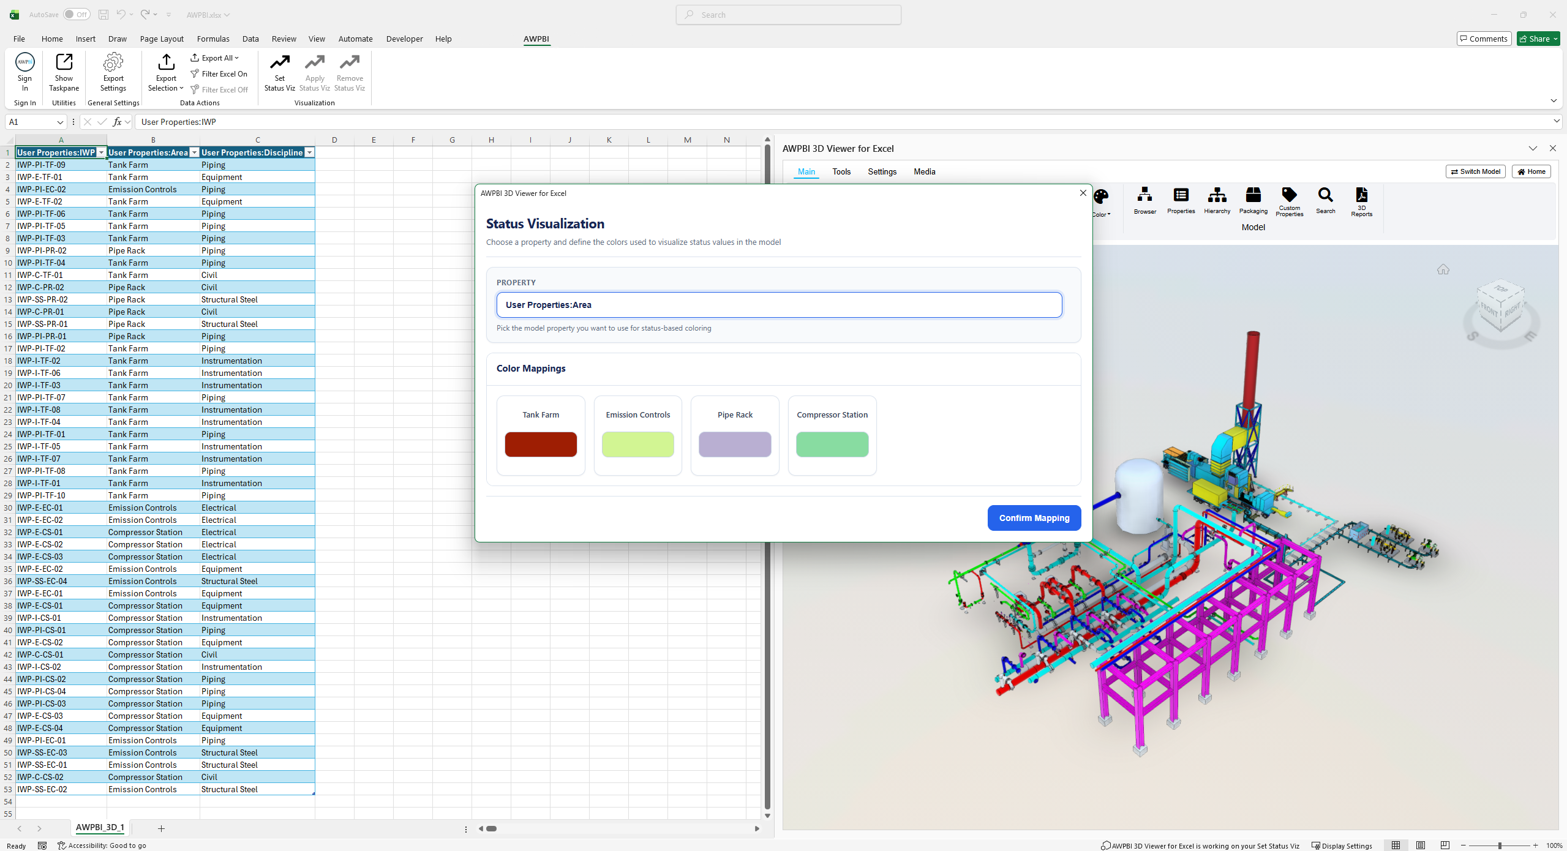Click the Switch Model button
Image resolution: width=1567 pixels, height=851 pixels.
[1475, 171]
